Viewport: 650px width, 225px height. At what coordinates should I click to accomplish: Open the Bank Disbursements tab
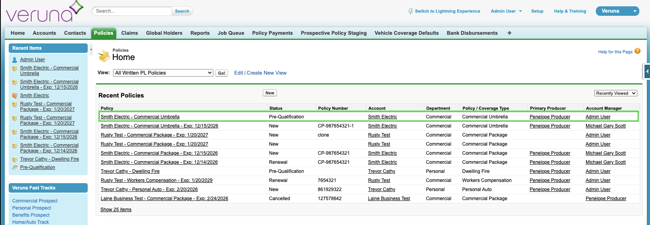point(472,33)
